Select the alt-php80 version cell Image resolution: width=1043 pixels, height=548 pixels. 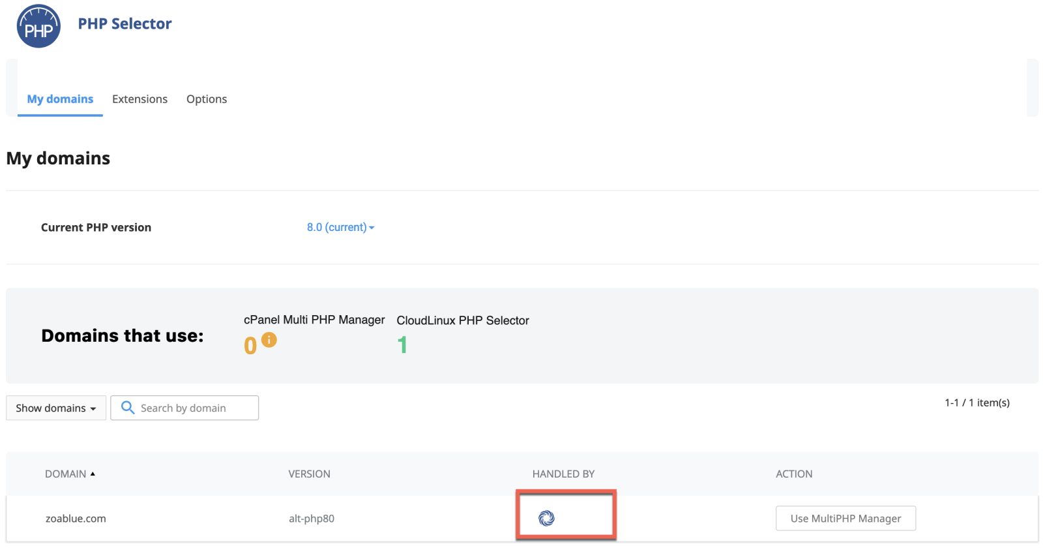pyautogui.click(x=312, y=519)
